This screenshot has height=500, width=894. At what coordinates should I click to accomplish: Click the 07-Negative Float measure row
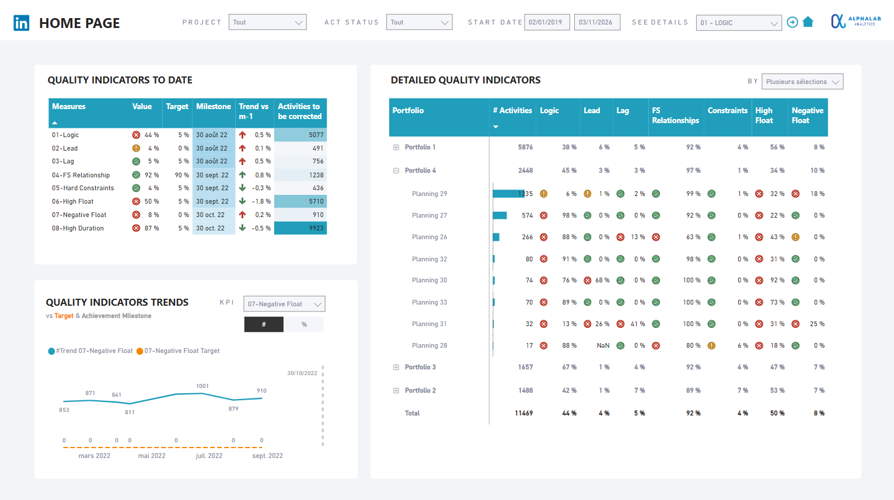point(79,215)
